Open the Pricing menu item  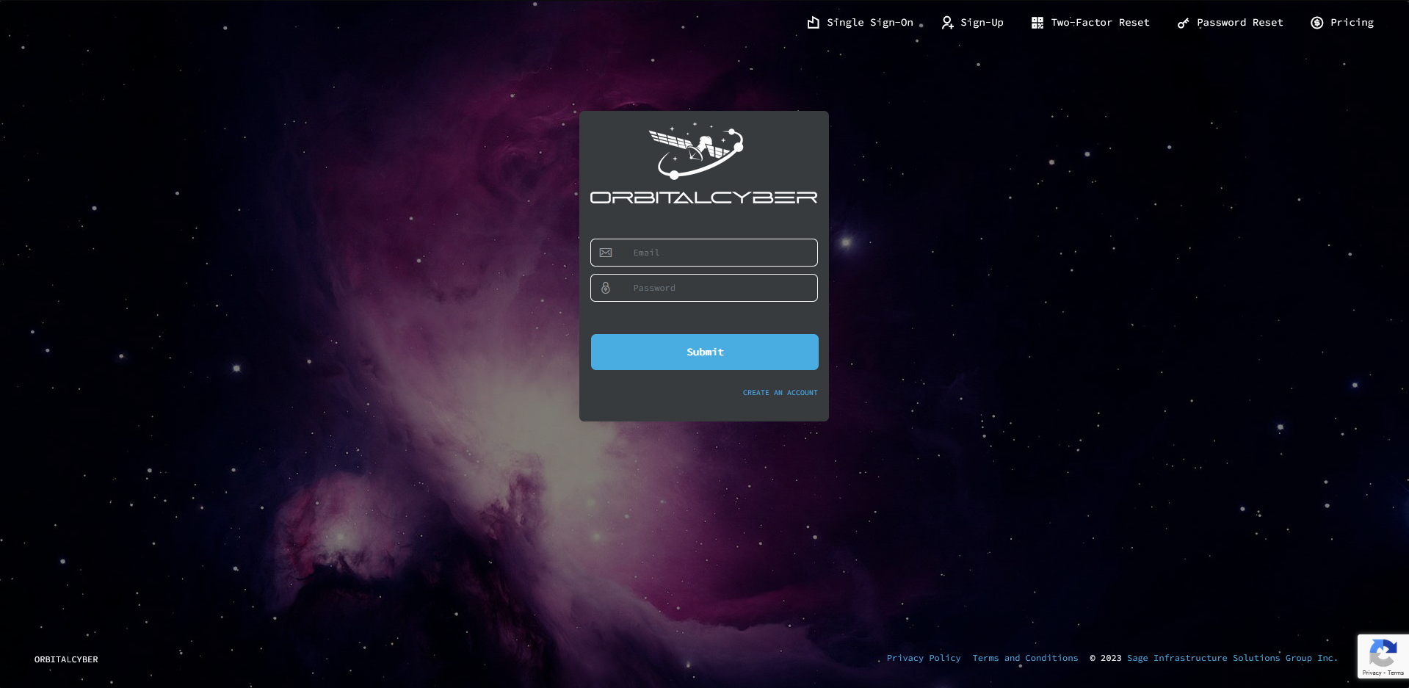tap(1342, 23)
